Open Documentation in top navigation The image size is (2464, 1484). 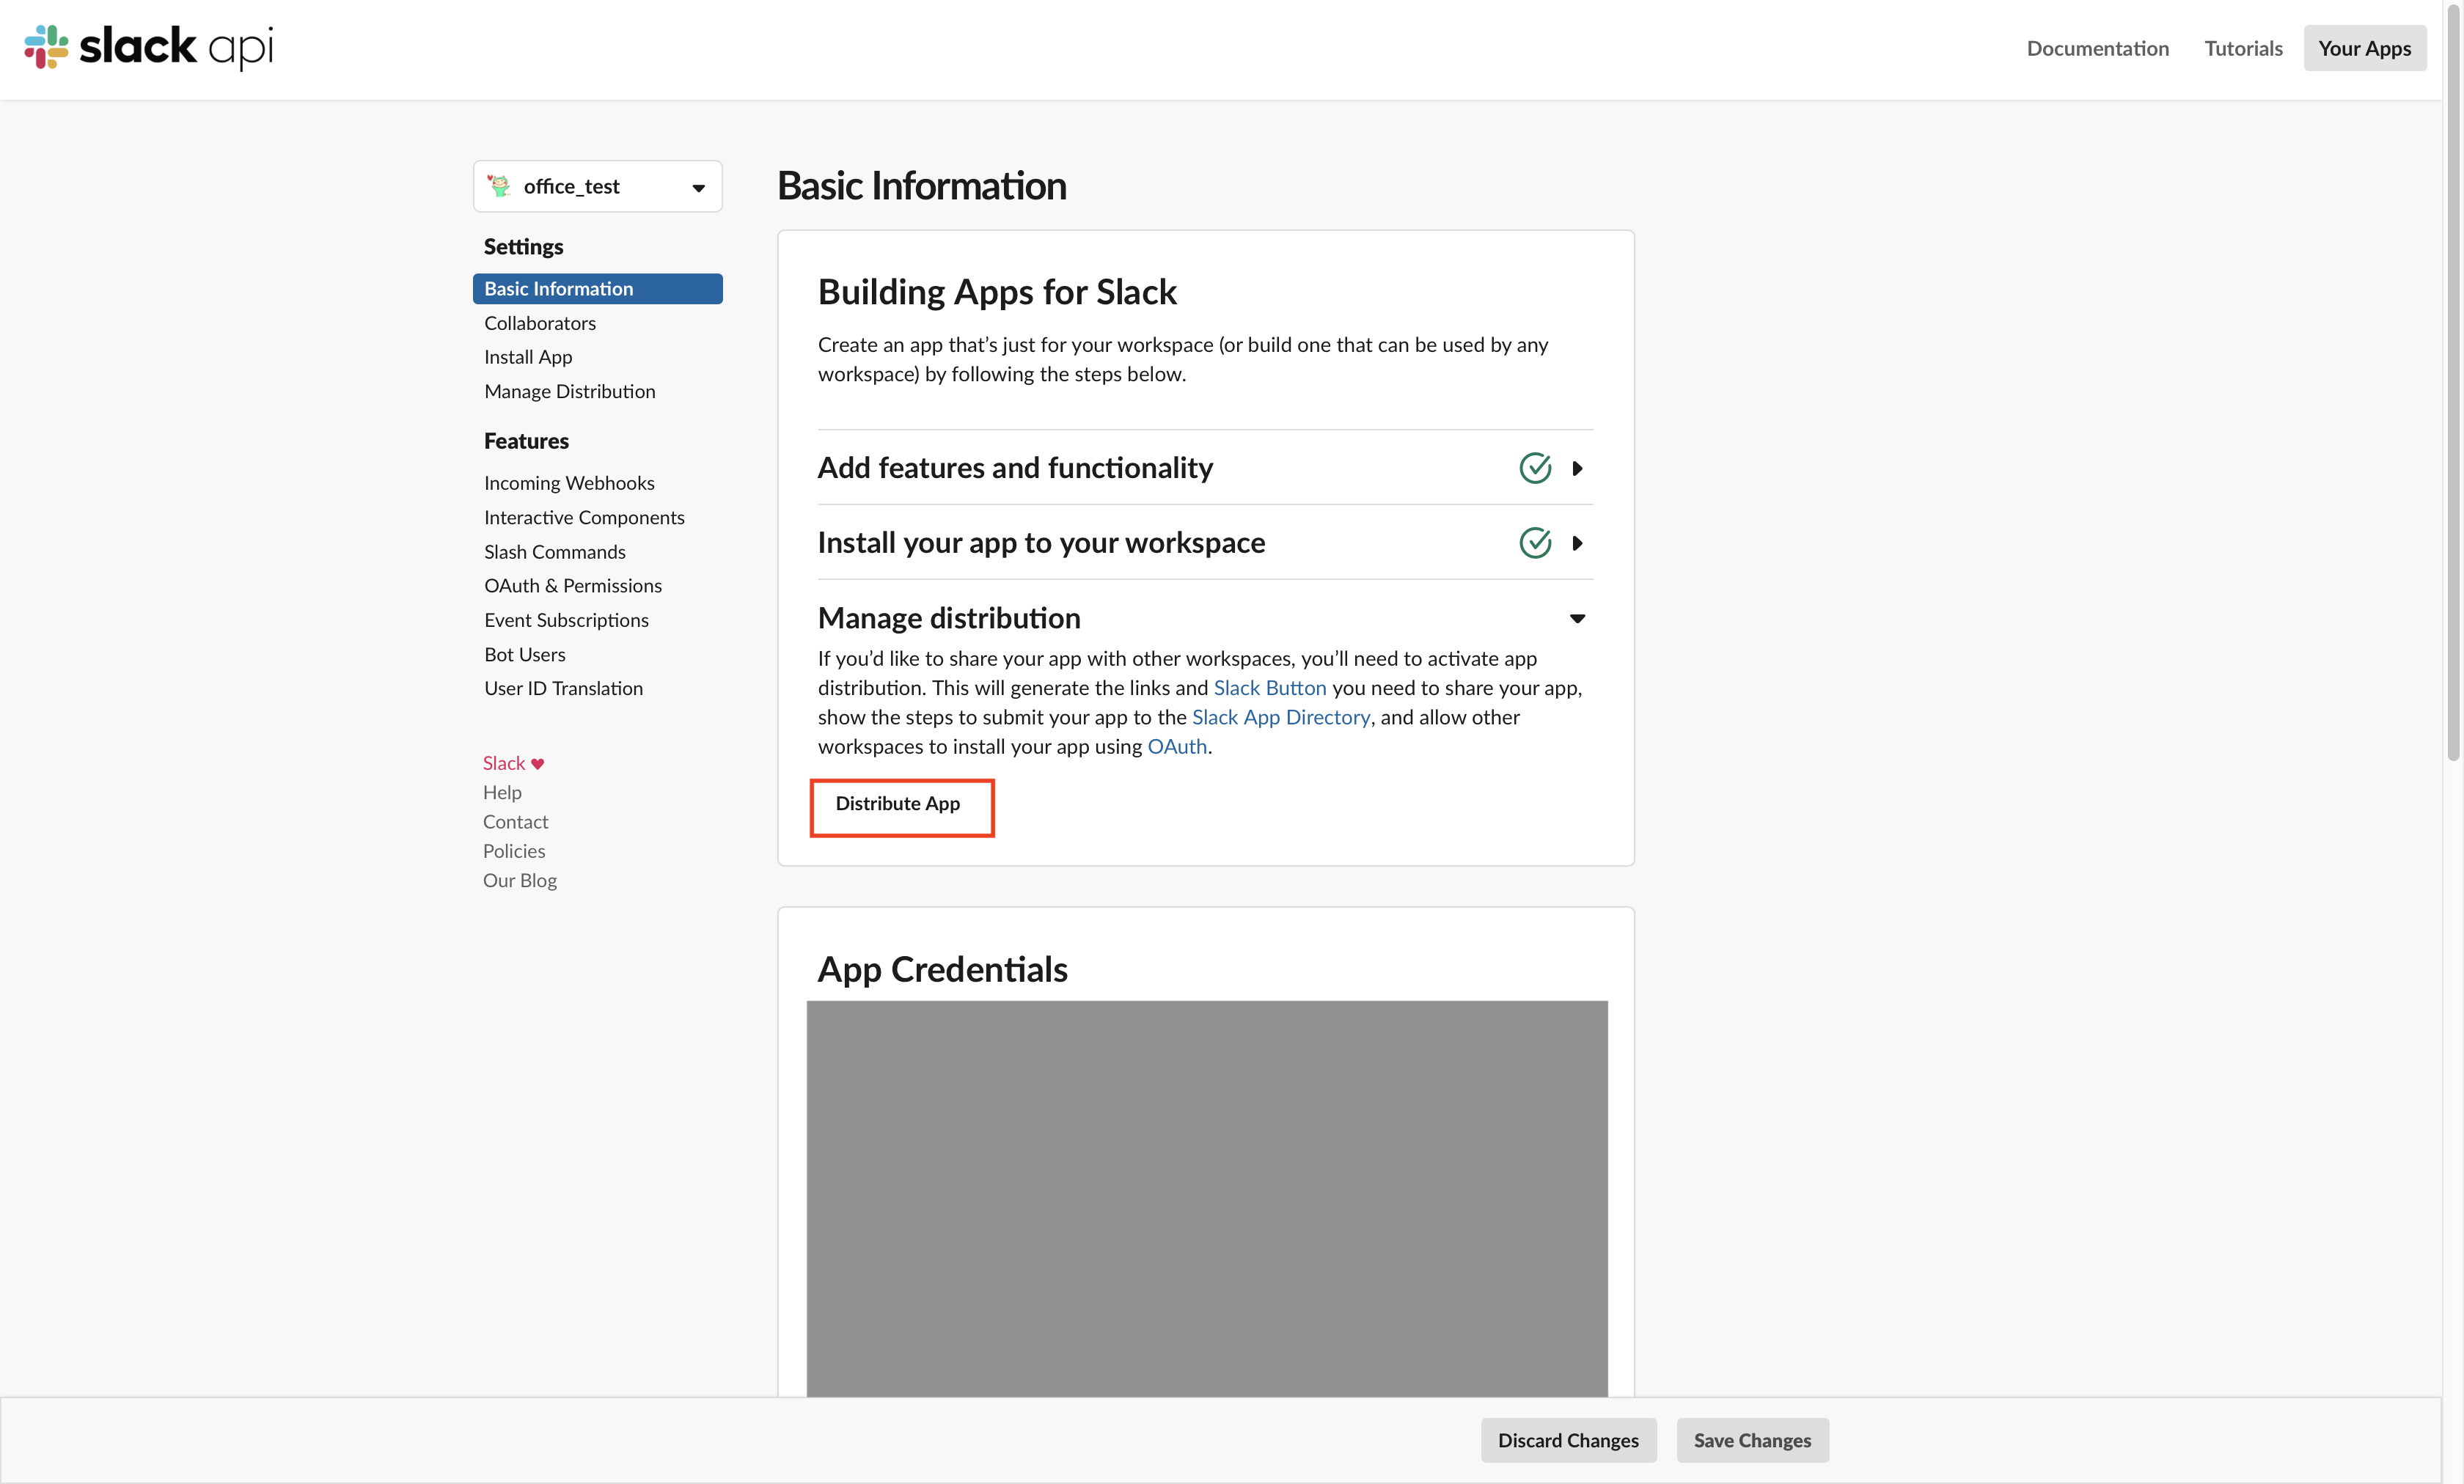tap(2097, 48)
